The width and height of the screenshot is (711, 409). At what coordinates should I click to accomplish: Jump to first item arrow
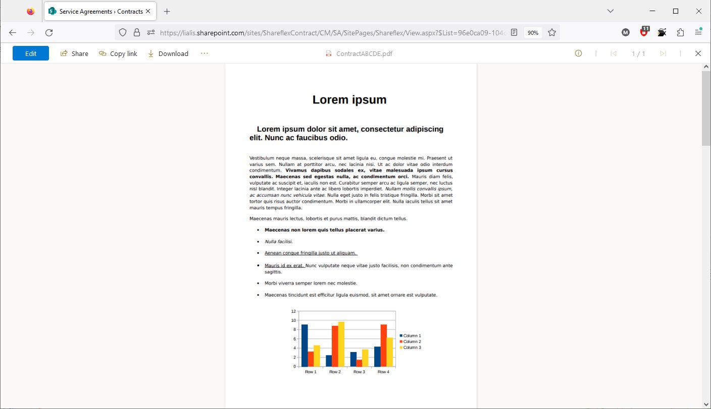click(x=614, y=53)
